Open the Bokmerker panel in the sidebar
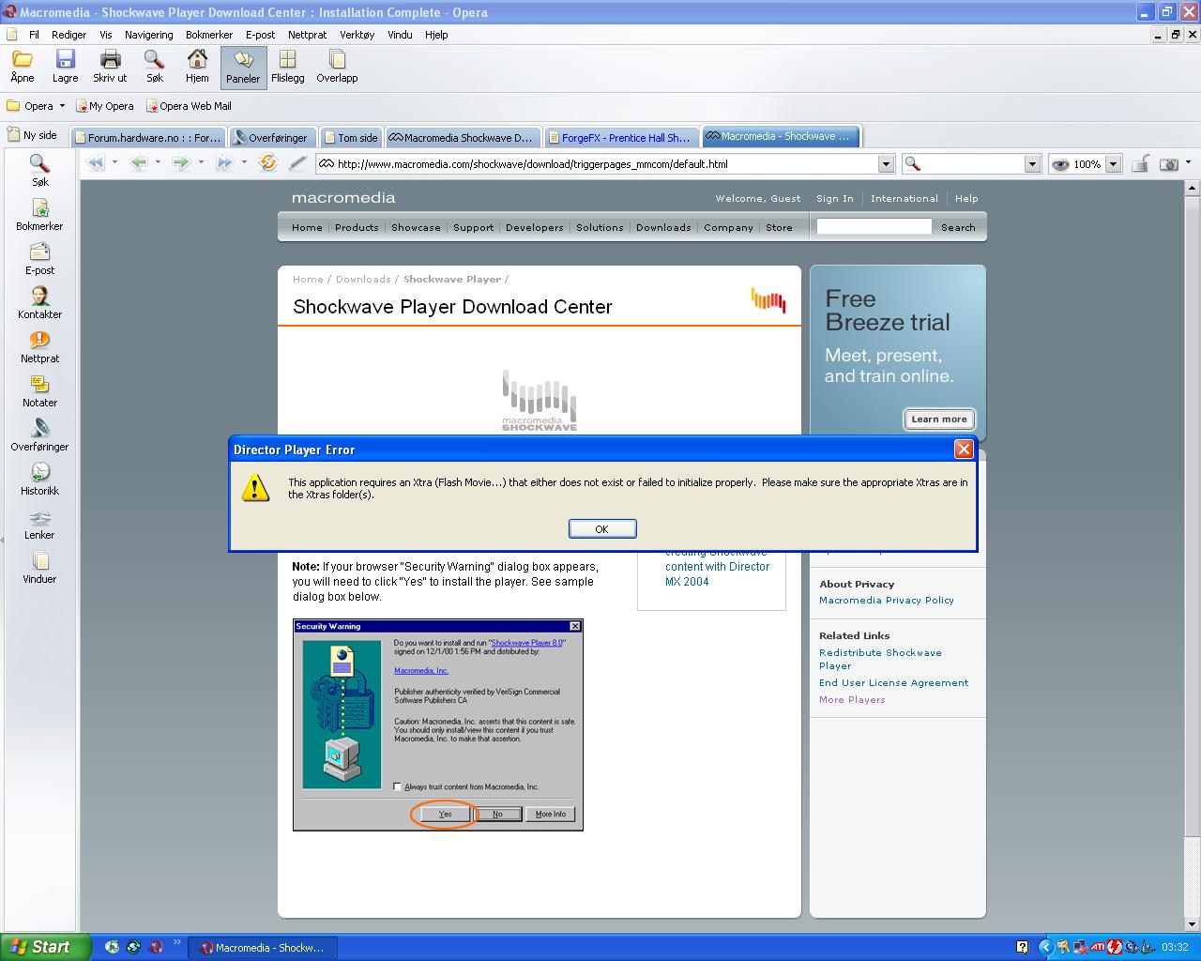Screen dimensions: 1201x961 pos(39,214)
